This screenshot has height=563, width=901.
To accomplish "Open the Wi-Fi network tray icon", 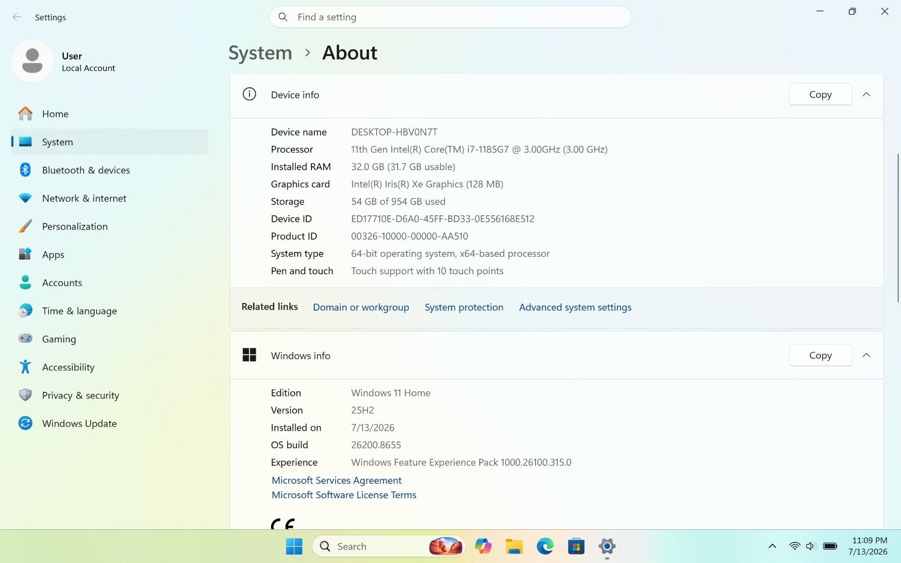I will click(x=795, y=546).
